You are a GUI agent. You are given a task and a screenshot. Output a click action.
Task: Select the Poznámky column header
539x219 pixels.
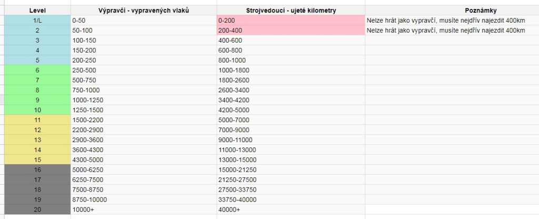(x=452, y=11)
